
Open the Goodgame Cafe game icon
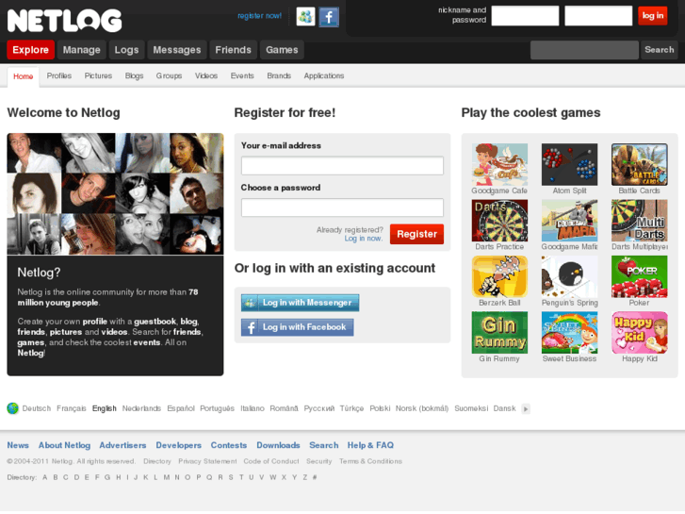(499, 164)
